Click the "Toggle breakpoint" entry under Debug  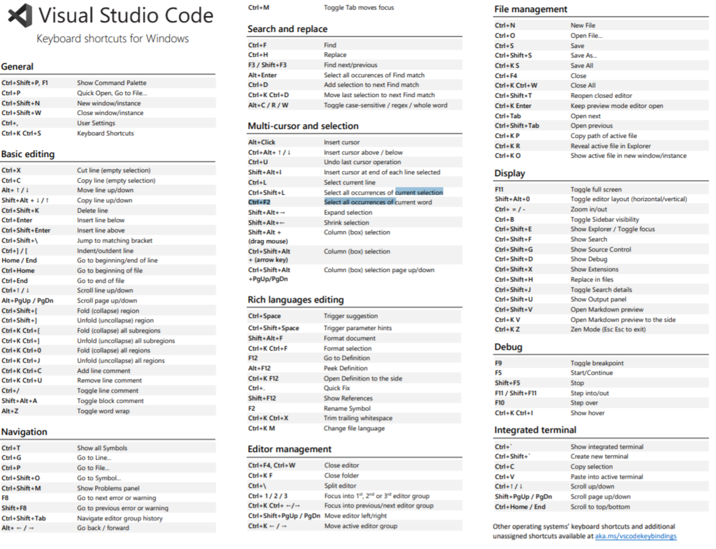pos(597,363)
